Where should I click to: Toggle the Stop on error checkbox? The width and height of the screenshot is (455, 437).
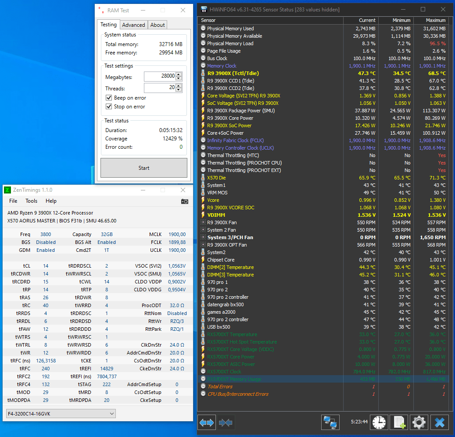tap(109, 107)
